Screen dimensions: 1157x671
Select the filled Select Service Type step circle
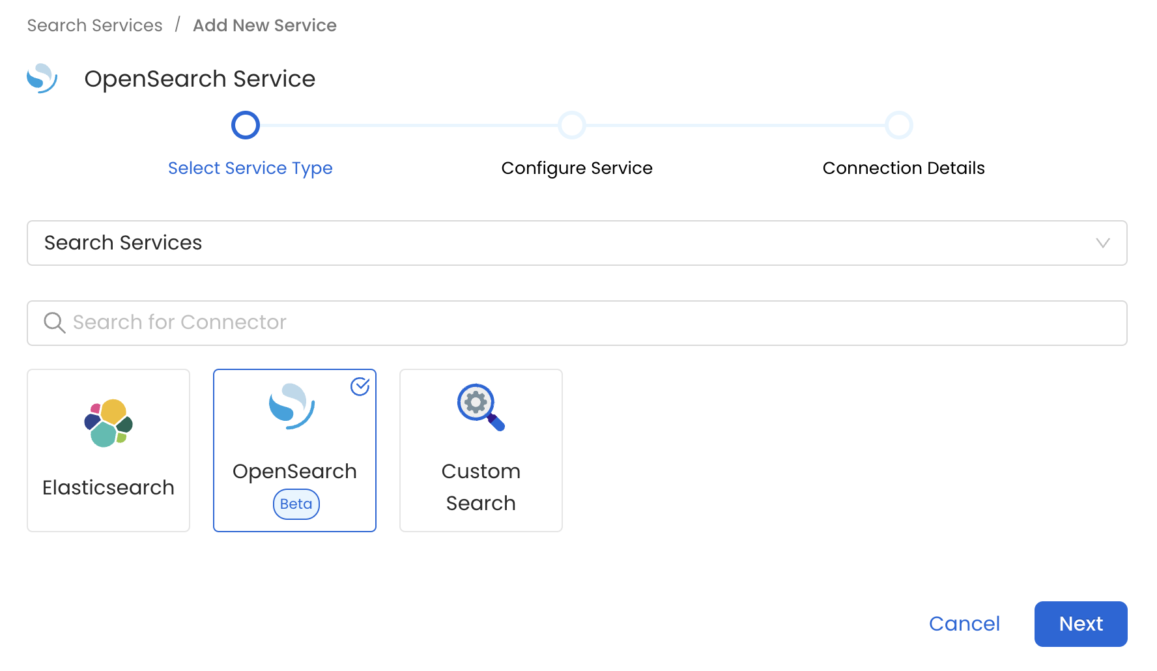click(245, 124)
